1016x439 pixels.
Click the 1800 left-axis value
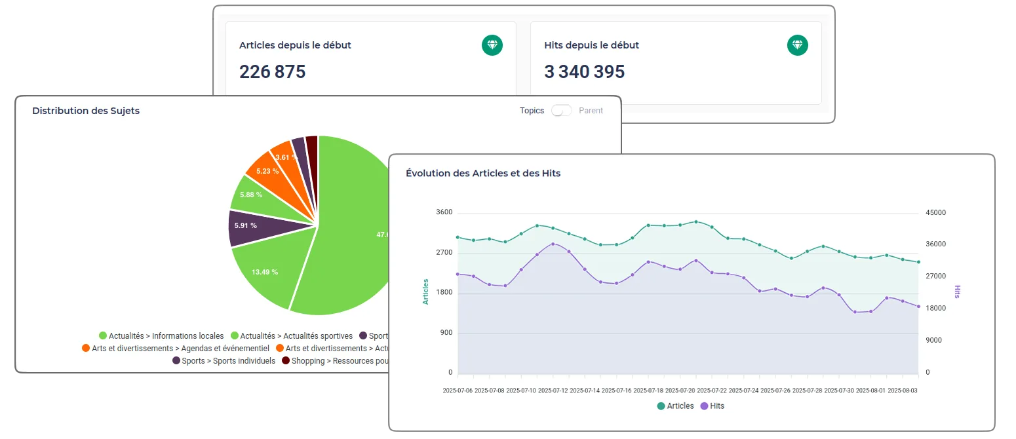point(444,292)
